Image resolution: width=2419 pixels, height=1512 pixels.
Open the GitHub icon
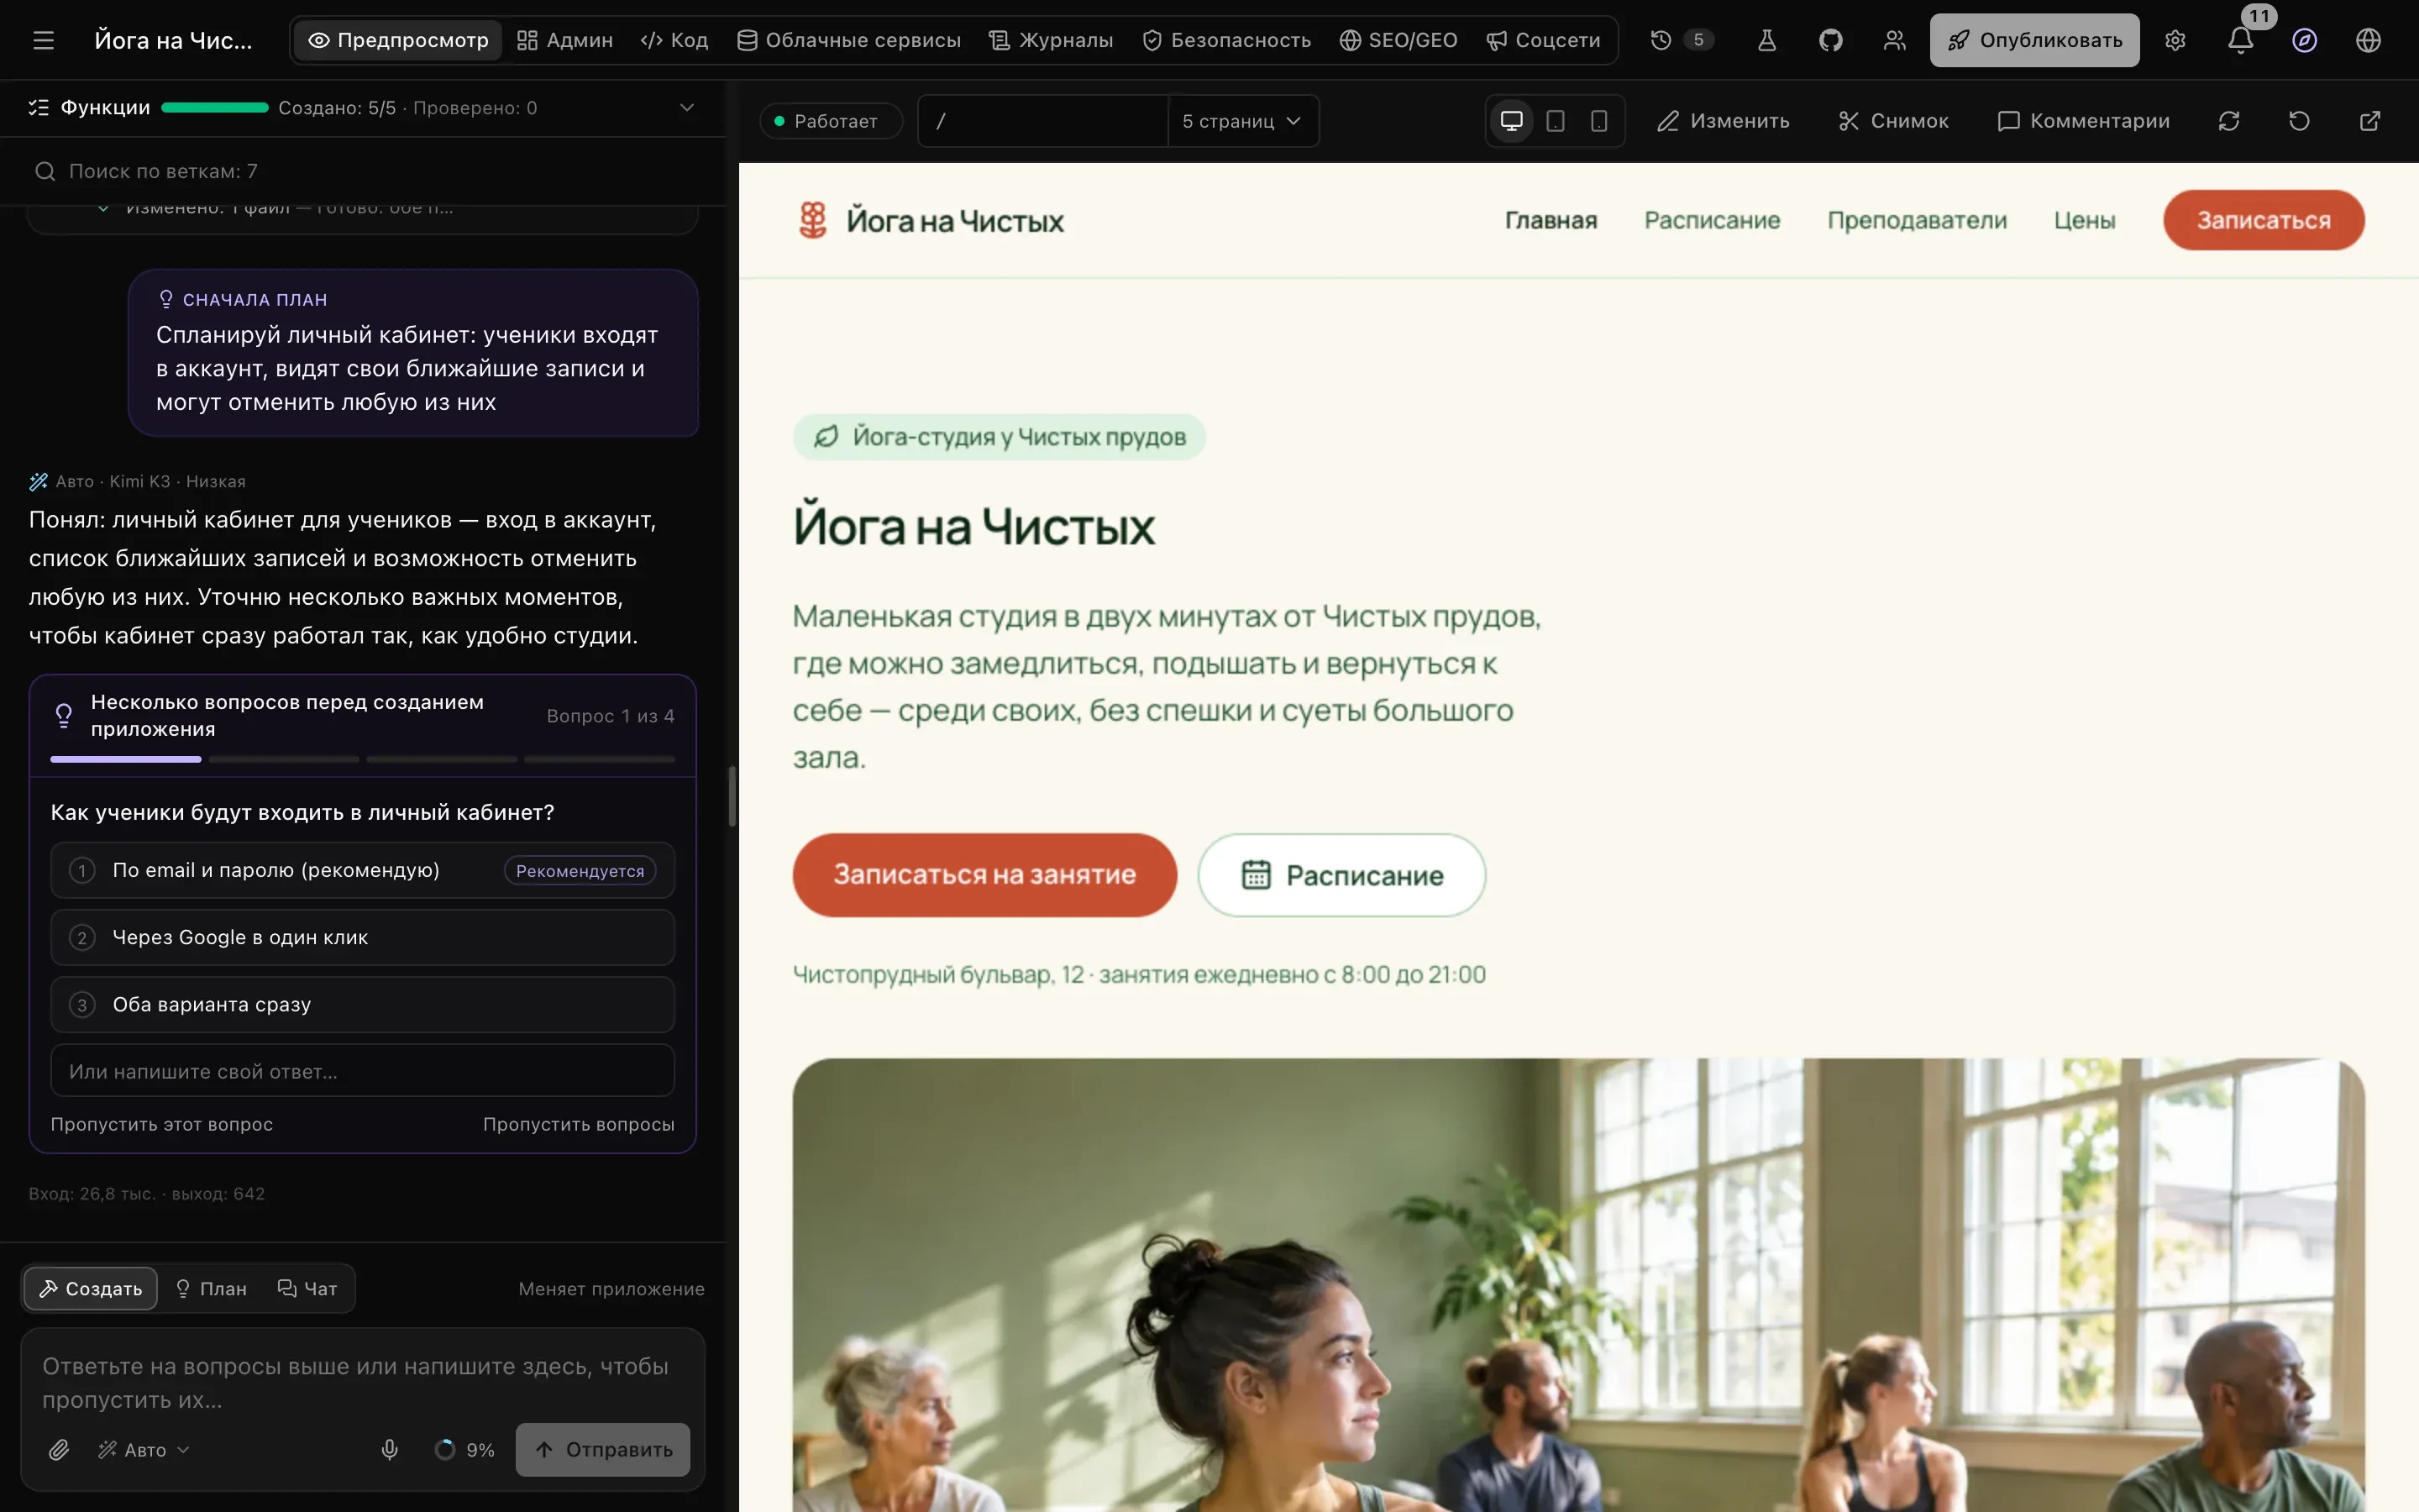1830,40
